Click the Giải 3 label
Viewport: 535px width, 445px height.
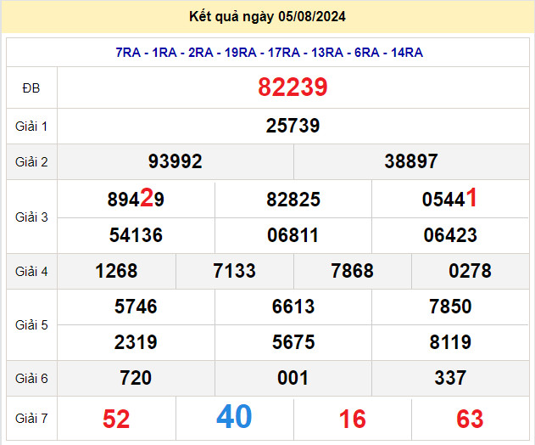31,217
